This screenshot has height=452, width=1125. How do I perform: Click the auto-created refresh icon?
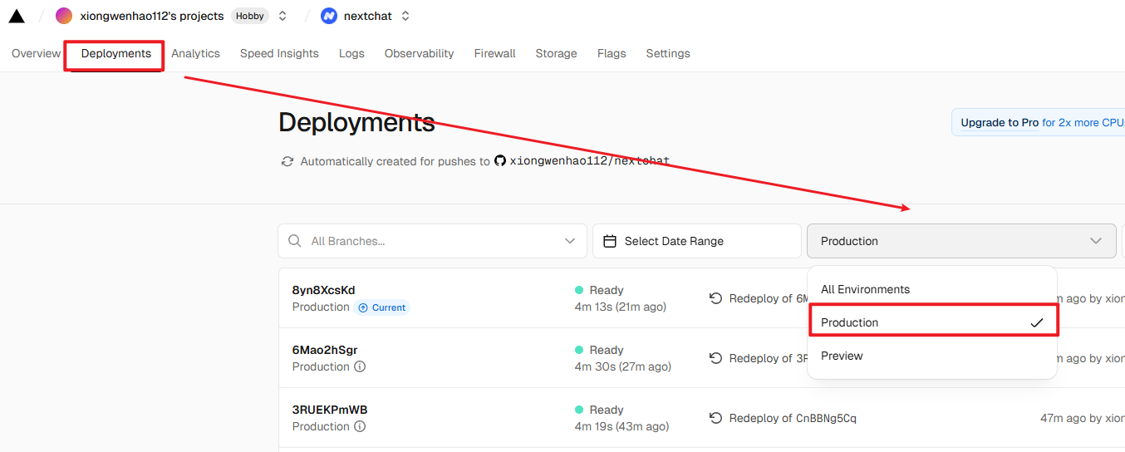[287, 161]
